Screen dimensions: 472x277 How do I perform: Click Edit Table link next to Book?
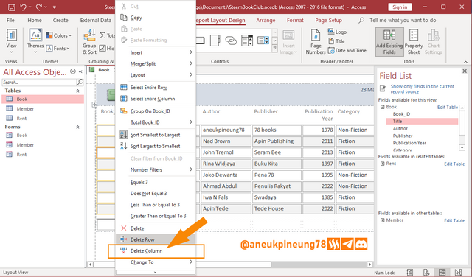coord(448,107)
